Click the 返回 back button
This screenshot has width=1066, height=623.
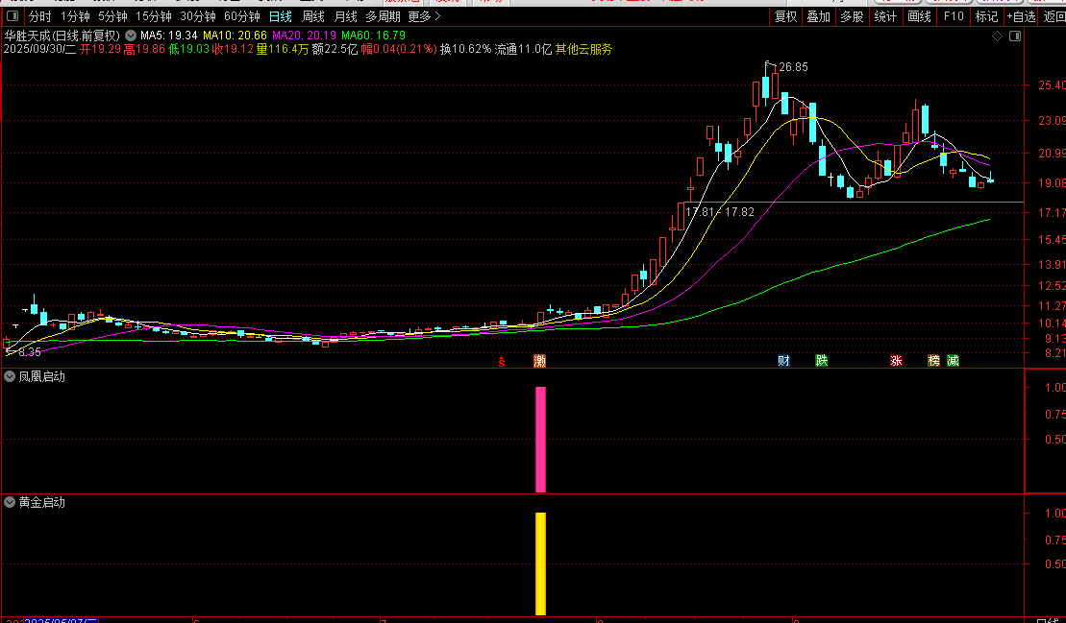tap(1054, 16)
